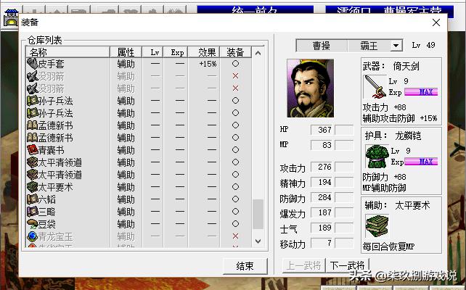
Task: Open the 曹操 霸王 character selector
Action: [349, 46]
